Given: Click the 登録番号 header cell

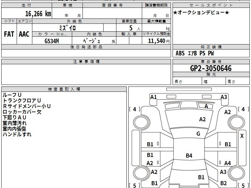Looking at the screenshot, I should 112,5.
